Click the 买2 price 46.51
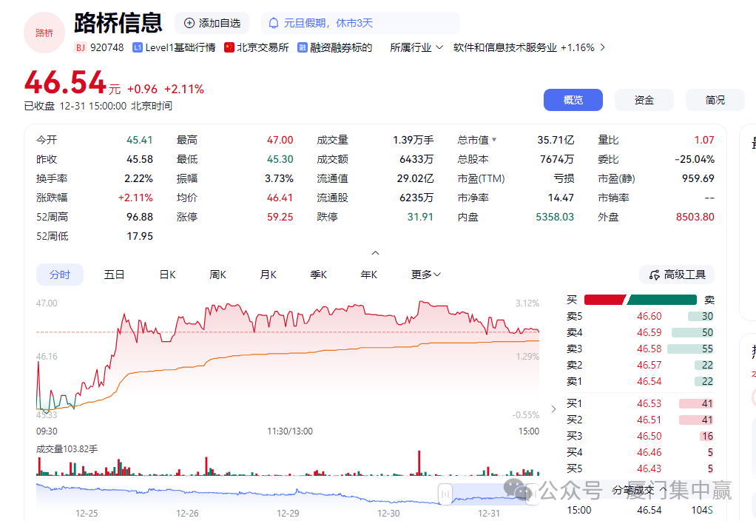This screenshot has width=756, height=521. coord(649,420)
